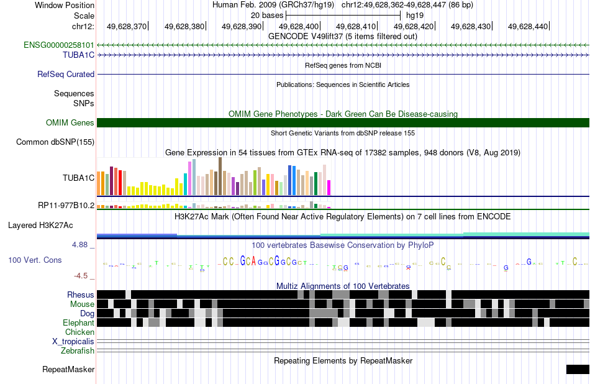Click the RepeatMasker track label
This screenshot has width=590, height=384.
coord(68,369)
